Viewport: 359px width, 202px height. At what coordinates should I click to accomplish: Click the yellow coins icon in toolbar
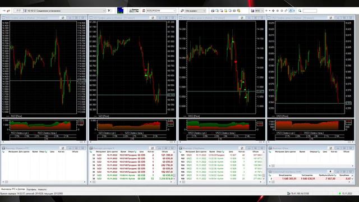point(238,11)
